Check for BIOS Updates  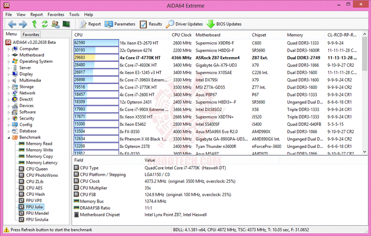pos(224,24)
